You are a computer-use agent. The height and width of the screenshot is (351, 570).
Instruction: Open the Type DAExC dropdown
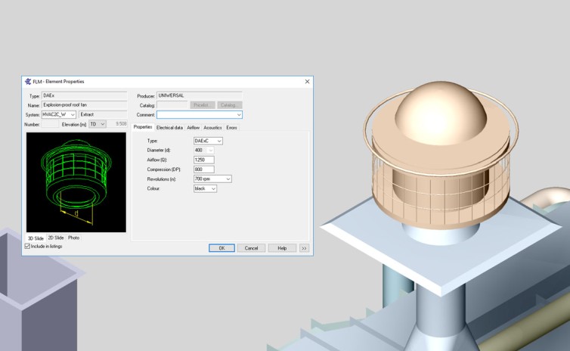pos(219,141)
